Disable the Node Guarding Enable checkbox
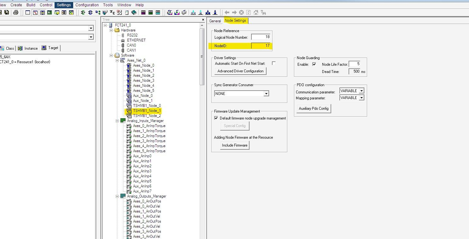The height and width of the screenshot is (239, 469). (314, 64)
